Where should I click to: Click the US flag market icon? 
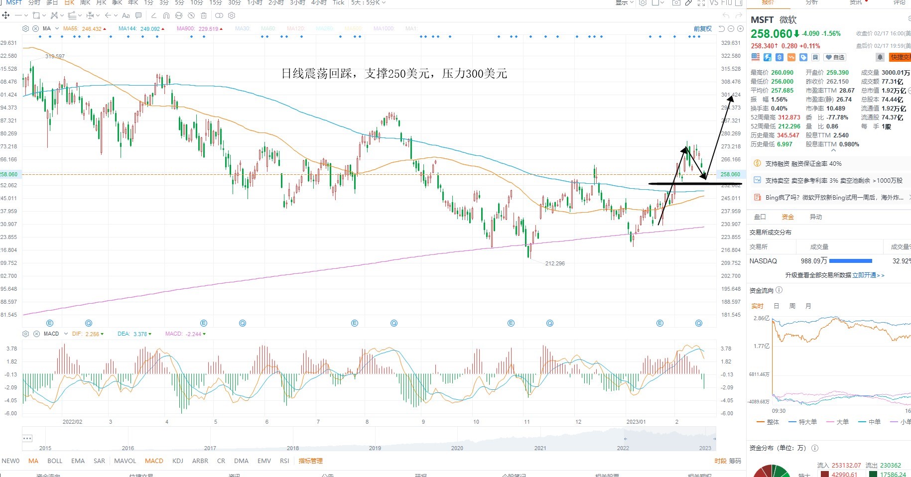[756, 57]
